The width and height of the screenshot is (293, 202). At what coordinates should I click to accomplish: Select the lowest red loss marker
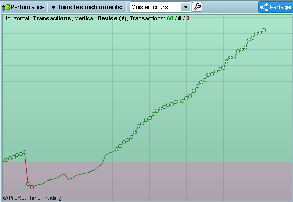(x=32, y=187)
